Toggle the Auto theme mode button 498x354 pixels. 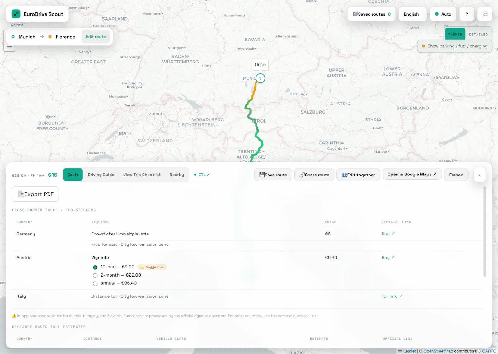pyautogui.click(x=443, y=14)
